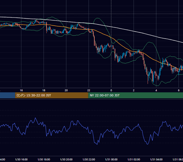Click the 16 hour label on the time axis

21,90
